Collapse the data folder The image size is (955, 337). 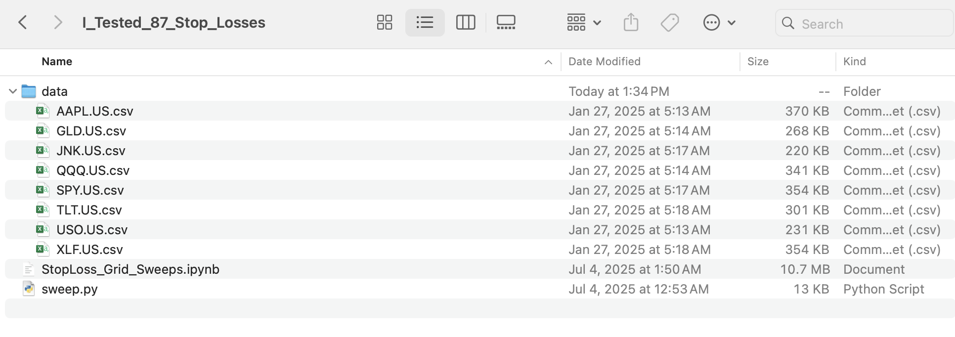tap(13, 91)
